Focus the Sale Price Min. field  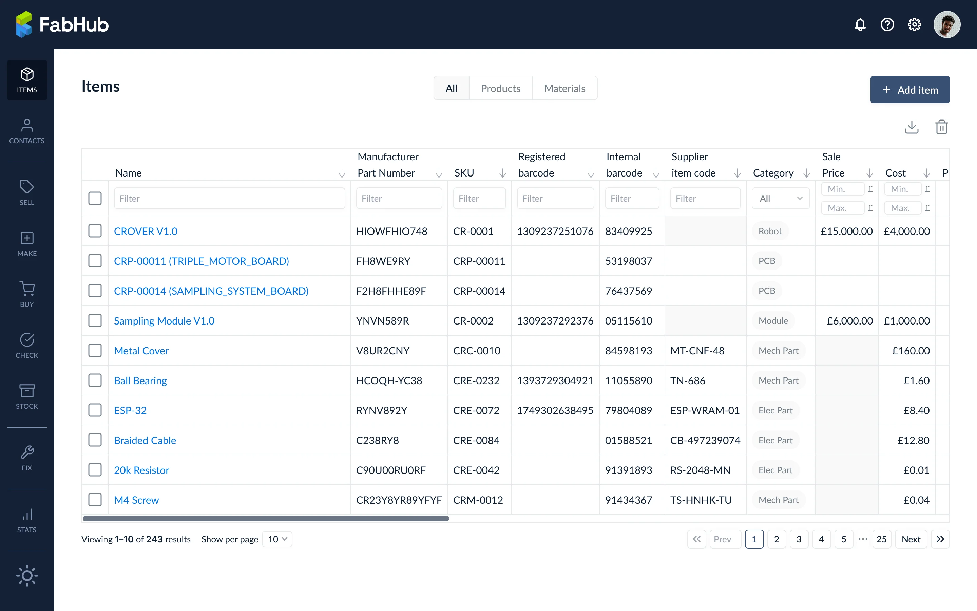(843, 189)
